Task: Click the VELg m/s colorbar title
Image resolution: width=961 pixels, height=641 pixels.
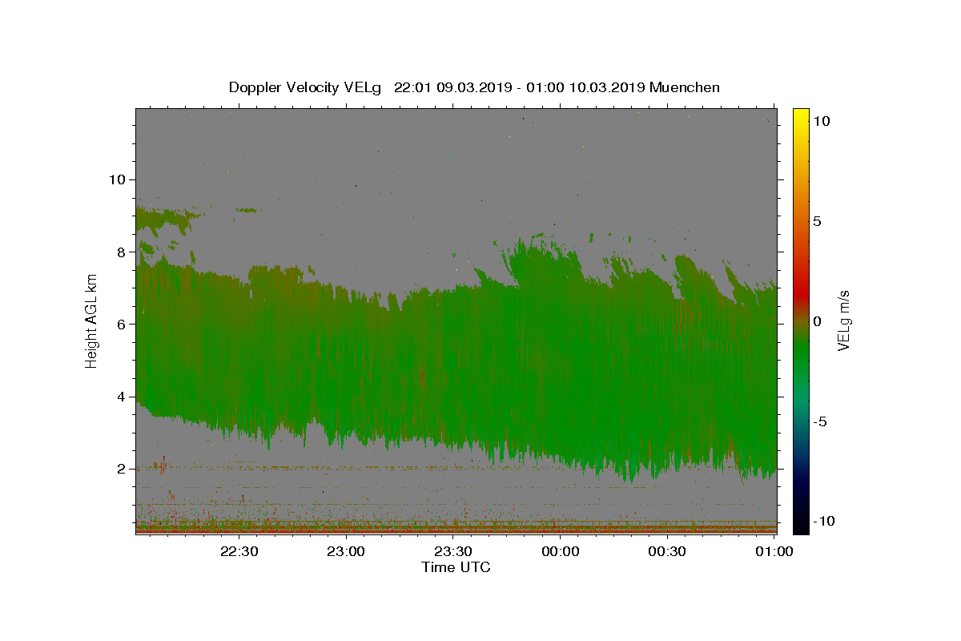Action: click(844, 320)
